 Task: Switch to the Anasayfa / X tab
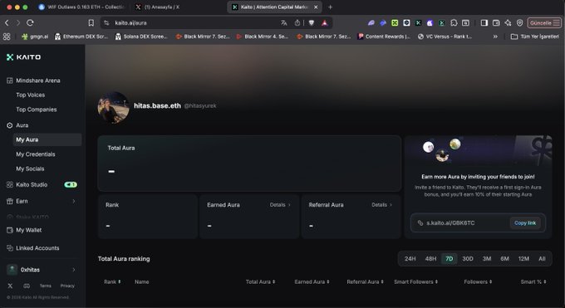tap(158, 7)
